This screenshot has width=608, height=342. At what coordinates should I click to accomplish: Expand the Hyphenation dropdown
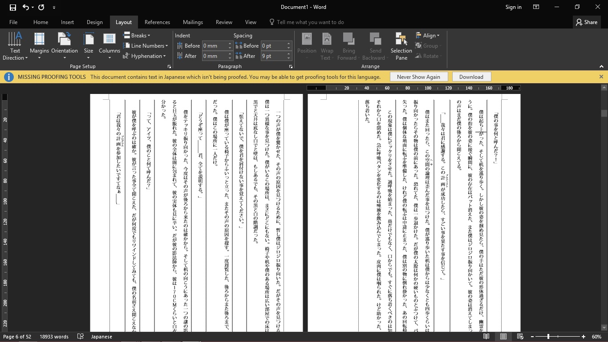pos(145,56)
